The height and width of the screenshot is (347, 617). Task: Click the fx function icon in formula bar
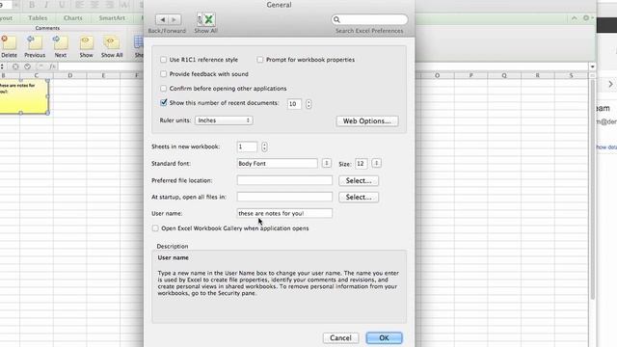coord(53,67)
